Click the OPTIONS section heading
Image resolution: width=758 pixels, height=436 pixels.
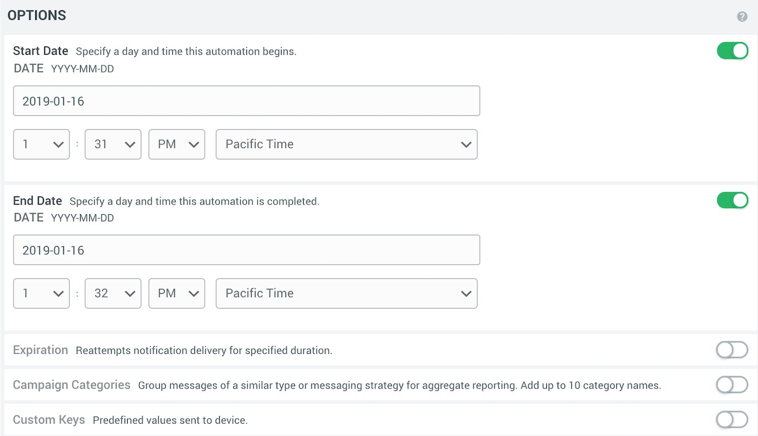(x=37, y=16)
